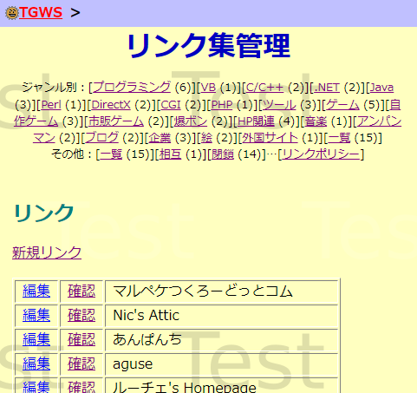This screenshot has height=393, width=417.
Task: Open the C/C++ genre link
Action: coord(264,88)
